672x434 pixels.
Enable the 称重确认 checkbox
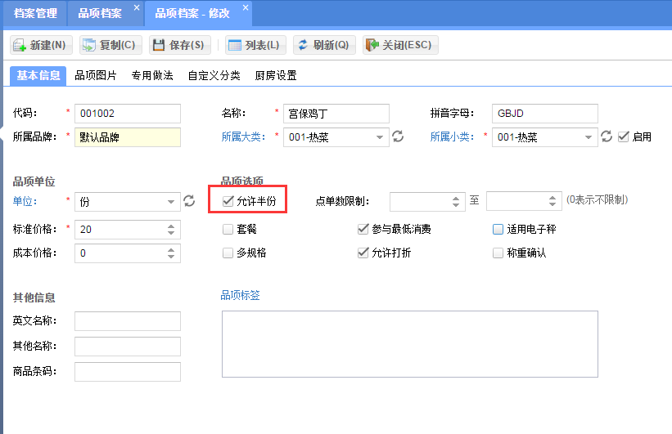[x=498, y=253]
